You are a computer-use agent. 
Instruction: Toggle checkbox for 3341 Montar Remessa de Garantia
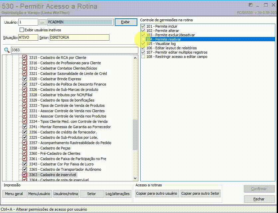(x=25, y=126)
